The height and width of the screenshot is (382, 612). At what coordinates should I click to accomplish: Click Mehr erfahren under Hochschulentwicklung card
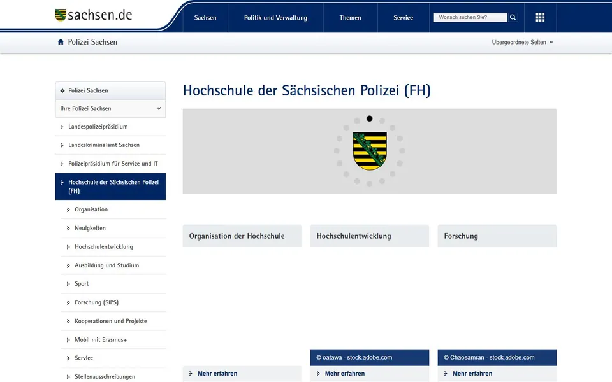point(345,374)
